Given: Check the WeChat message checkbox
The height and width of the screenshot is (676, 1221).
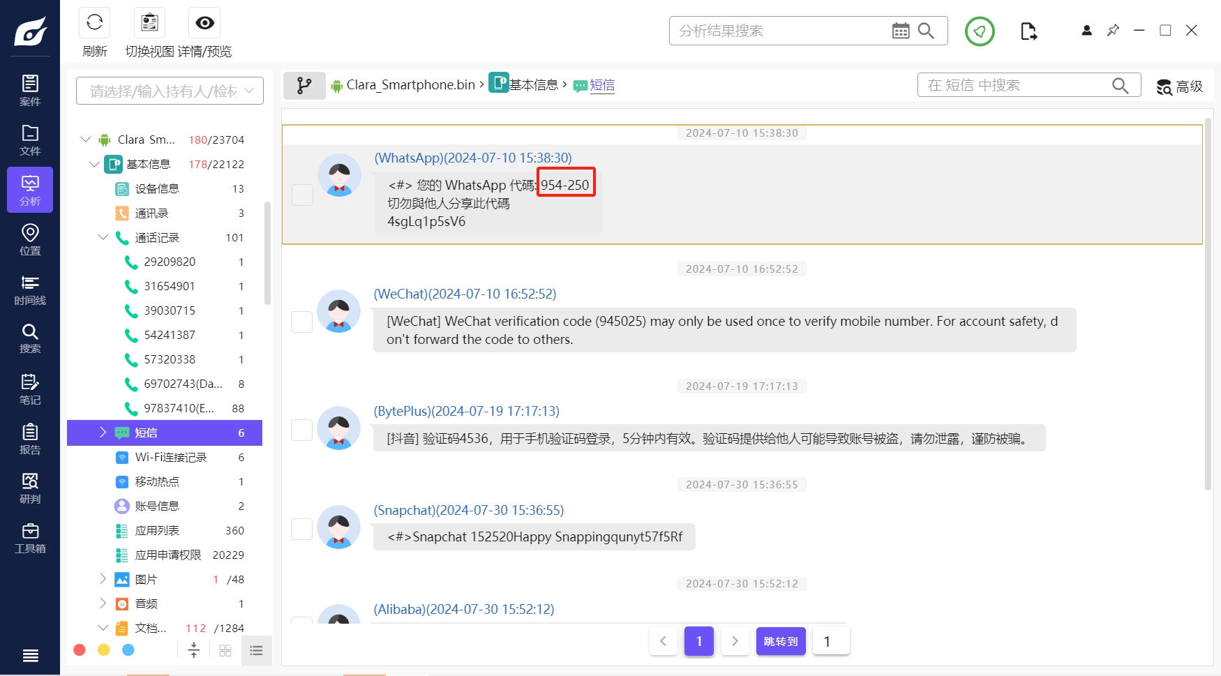Looking at the screenshot, I should tap(301, 322).
